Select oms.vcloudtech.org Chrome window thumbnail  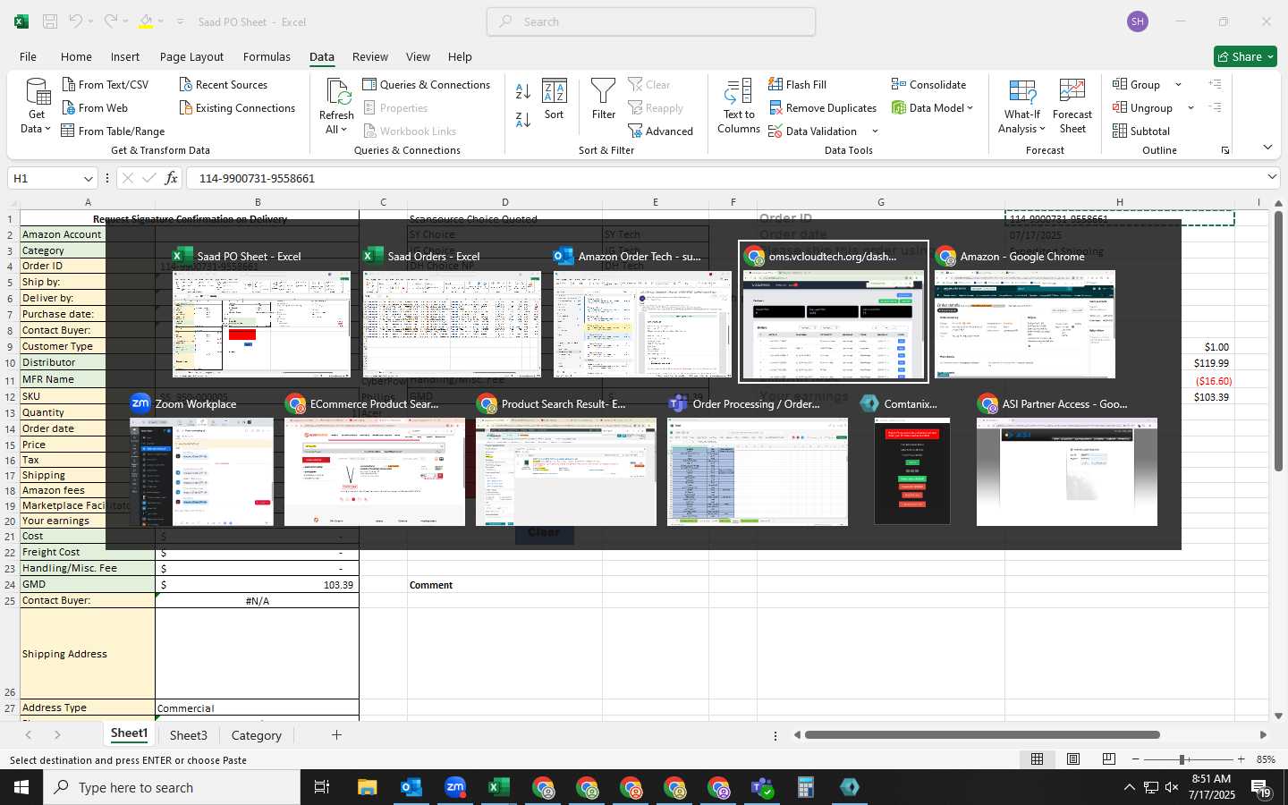(834, 311)
